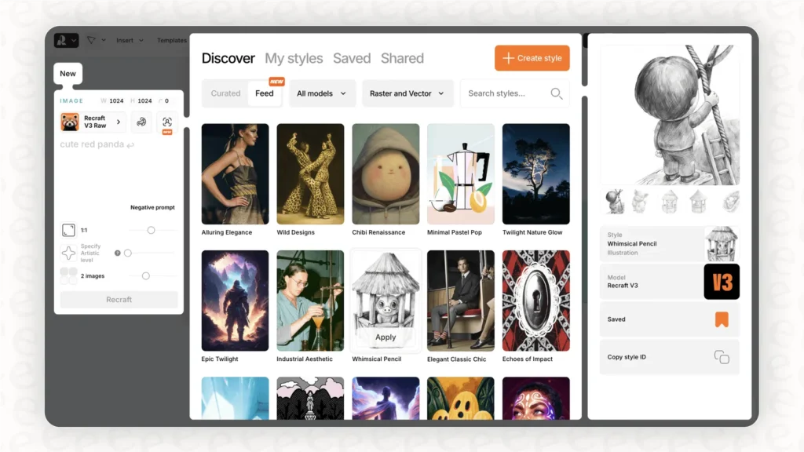Click the Copy style ID icon

[721, 357]
